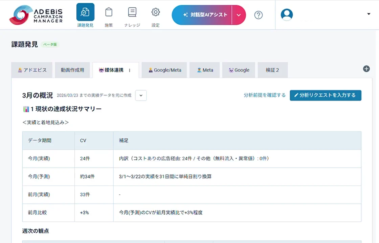Viewport: 379px width, 243px height.
Task: Open the dropdown beside 3月の概況 heading
Action: point(141,96)
